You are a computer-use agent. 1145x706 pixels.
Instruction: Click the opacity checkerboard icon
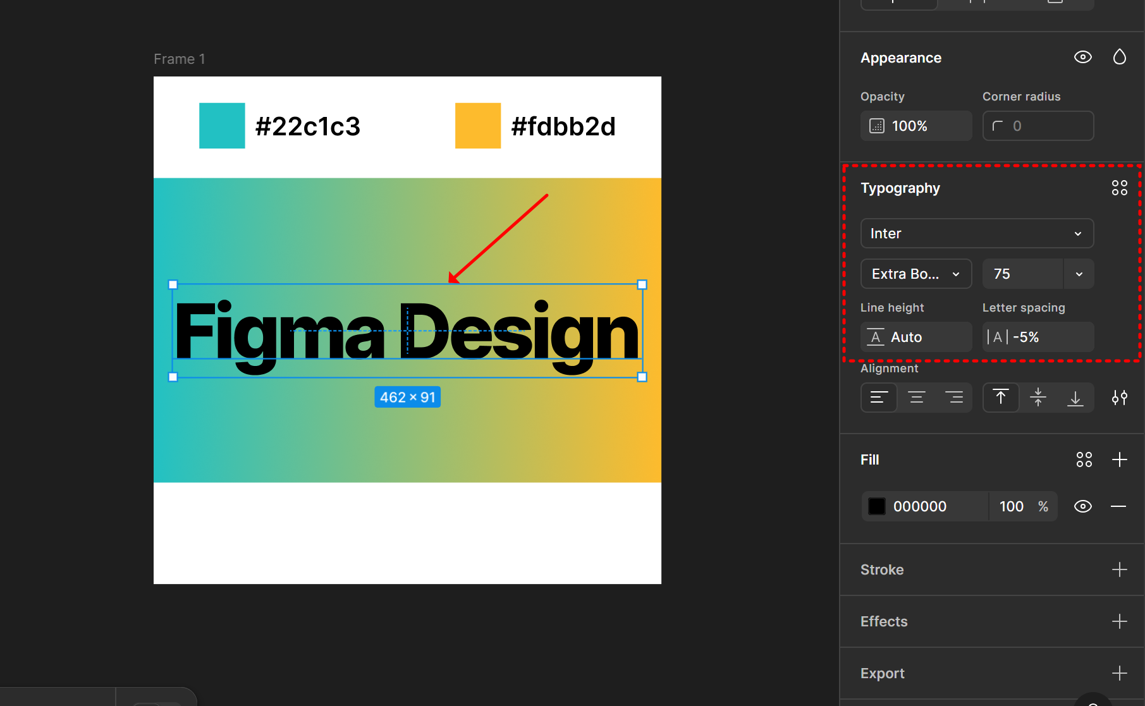coord(877,126)
